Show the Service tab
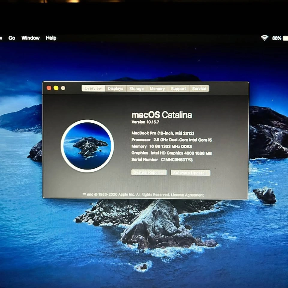 [x=199, y=88]
